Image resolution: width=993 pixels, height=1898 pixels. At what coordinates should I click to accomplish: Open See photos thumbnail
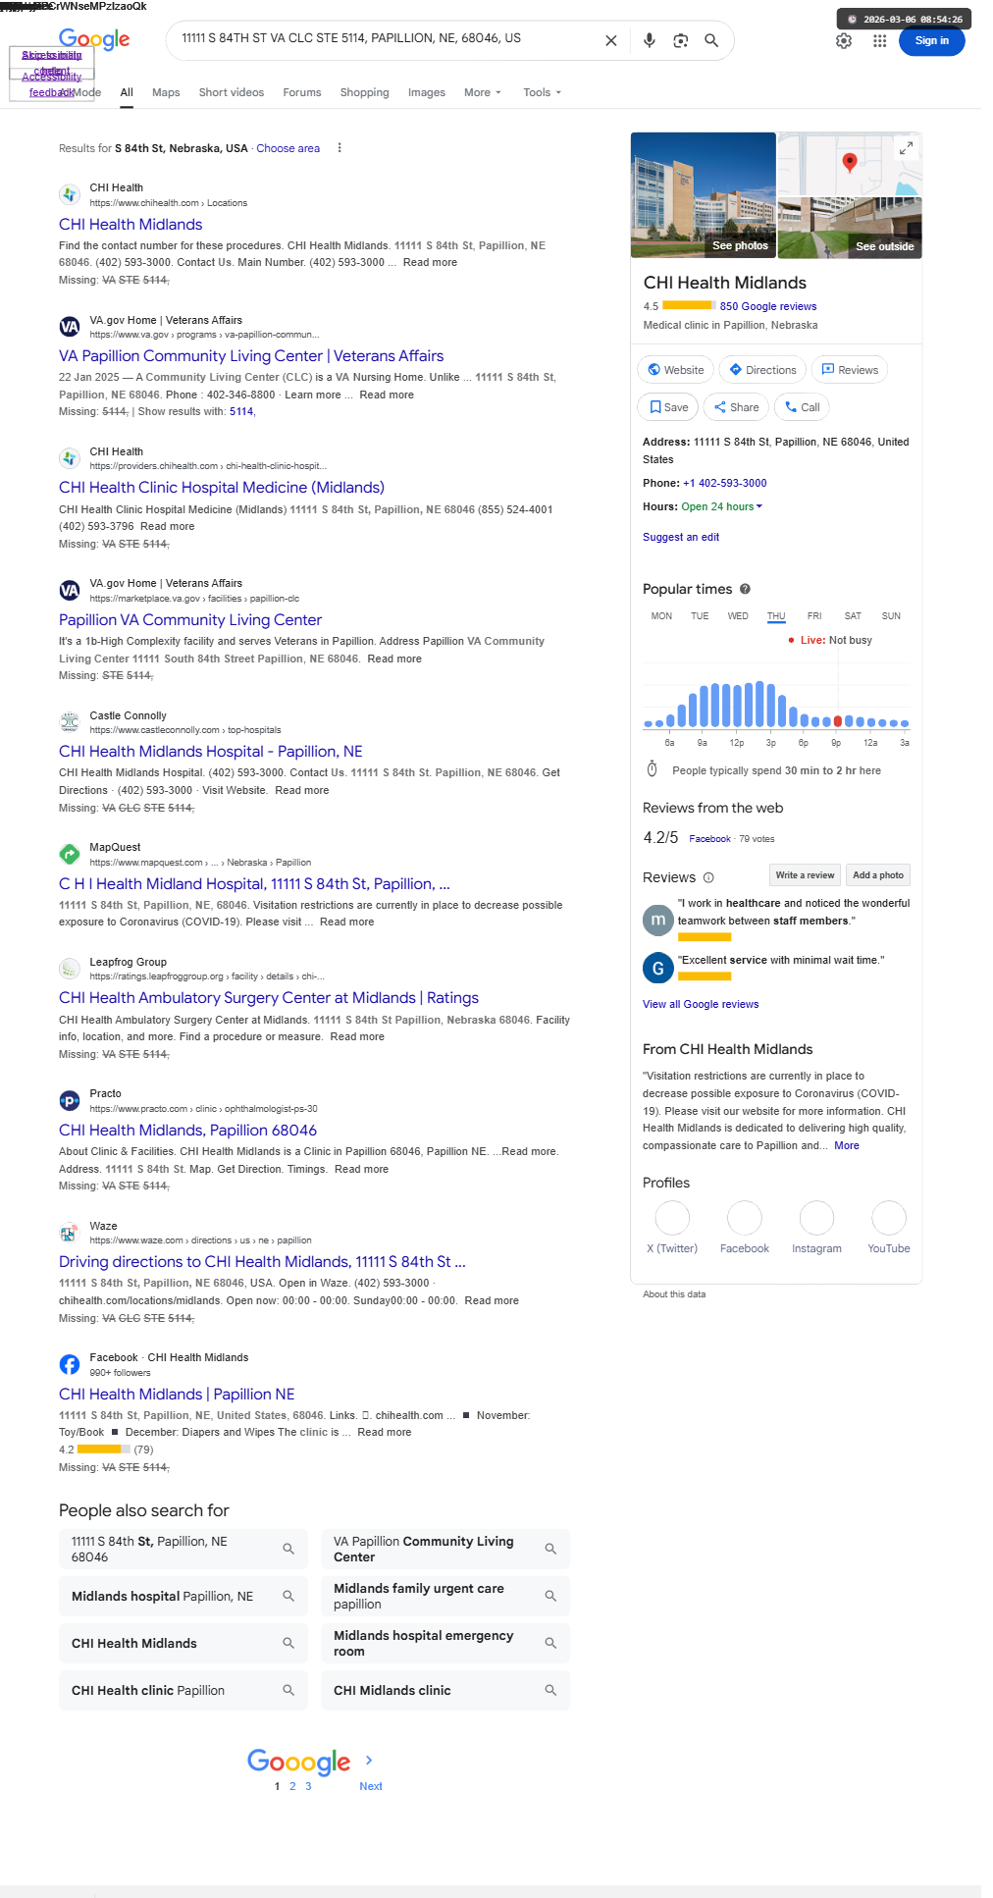point(704,195)
